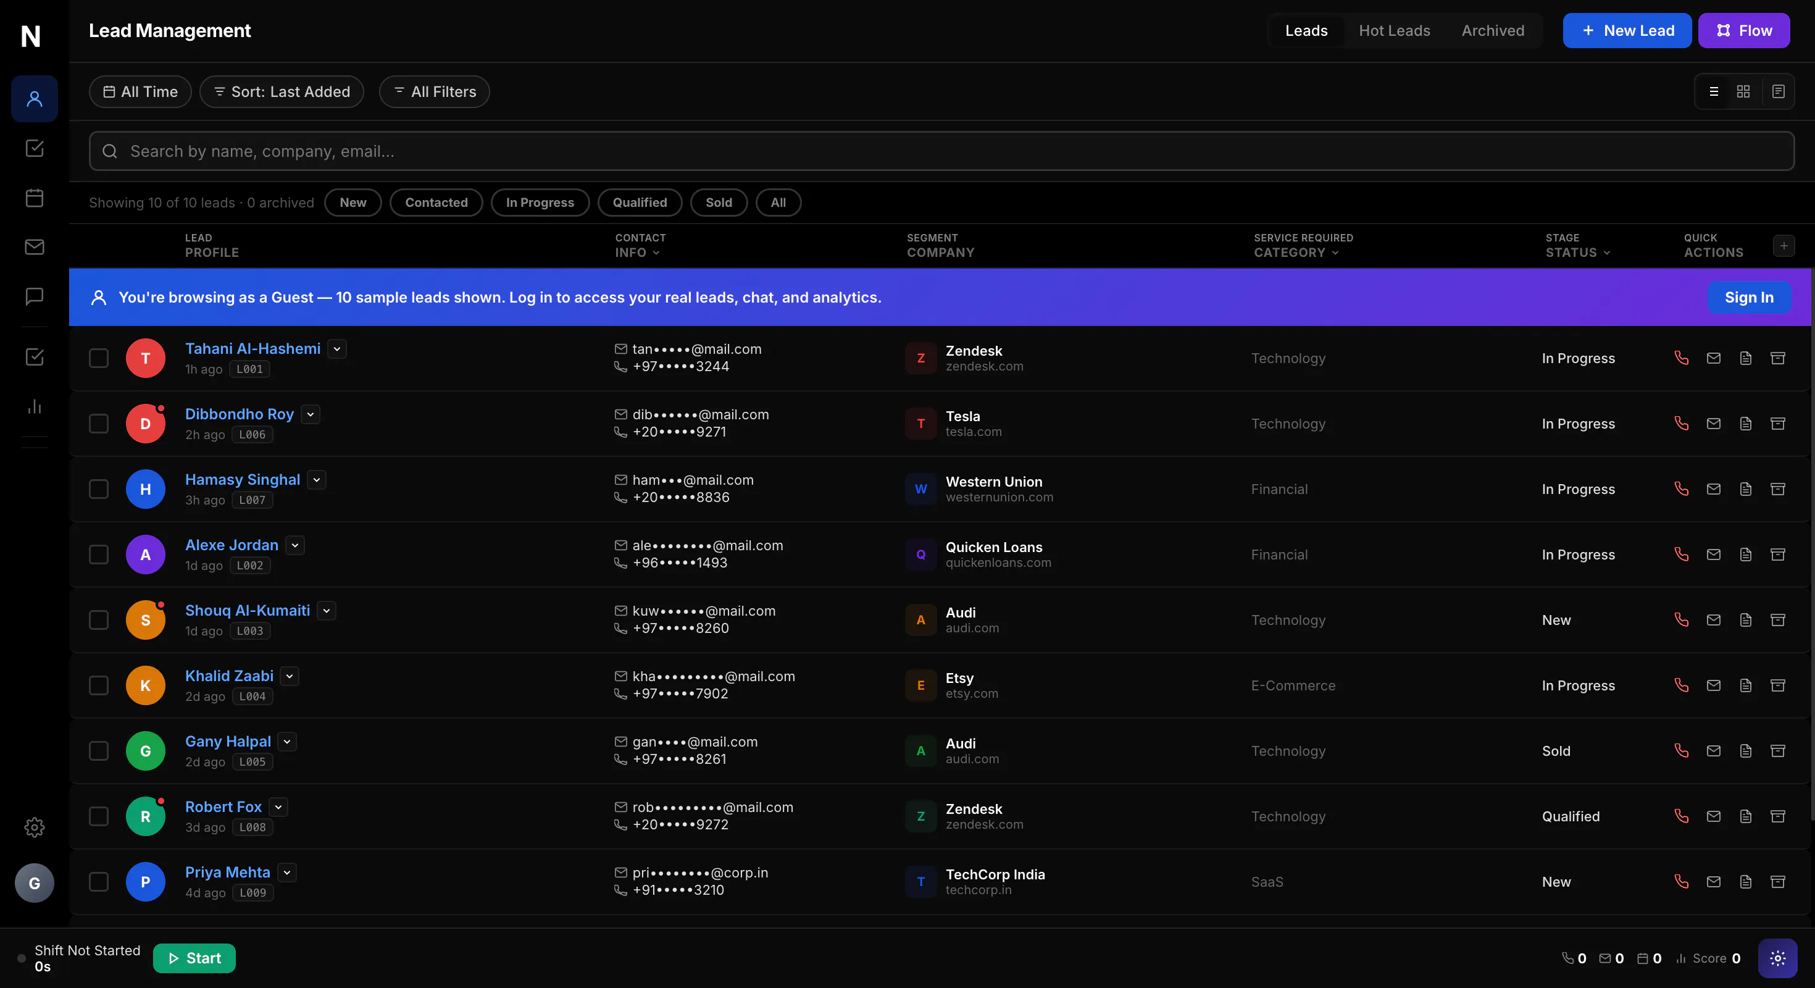Call Tahani Al-Hashemi with the phone icon

pos(1681,358)
